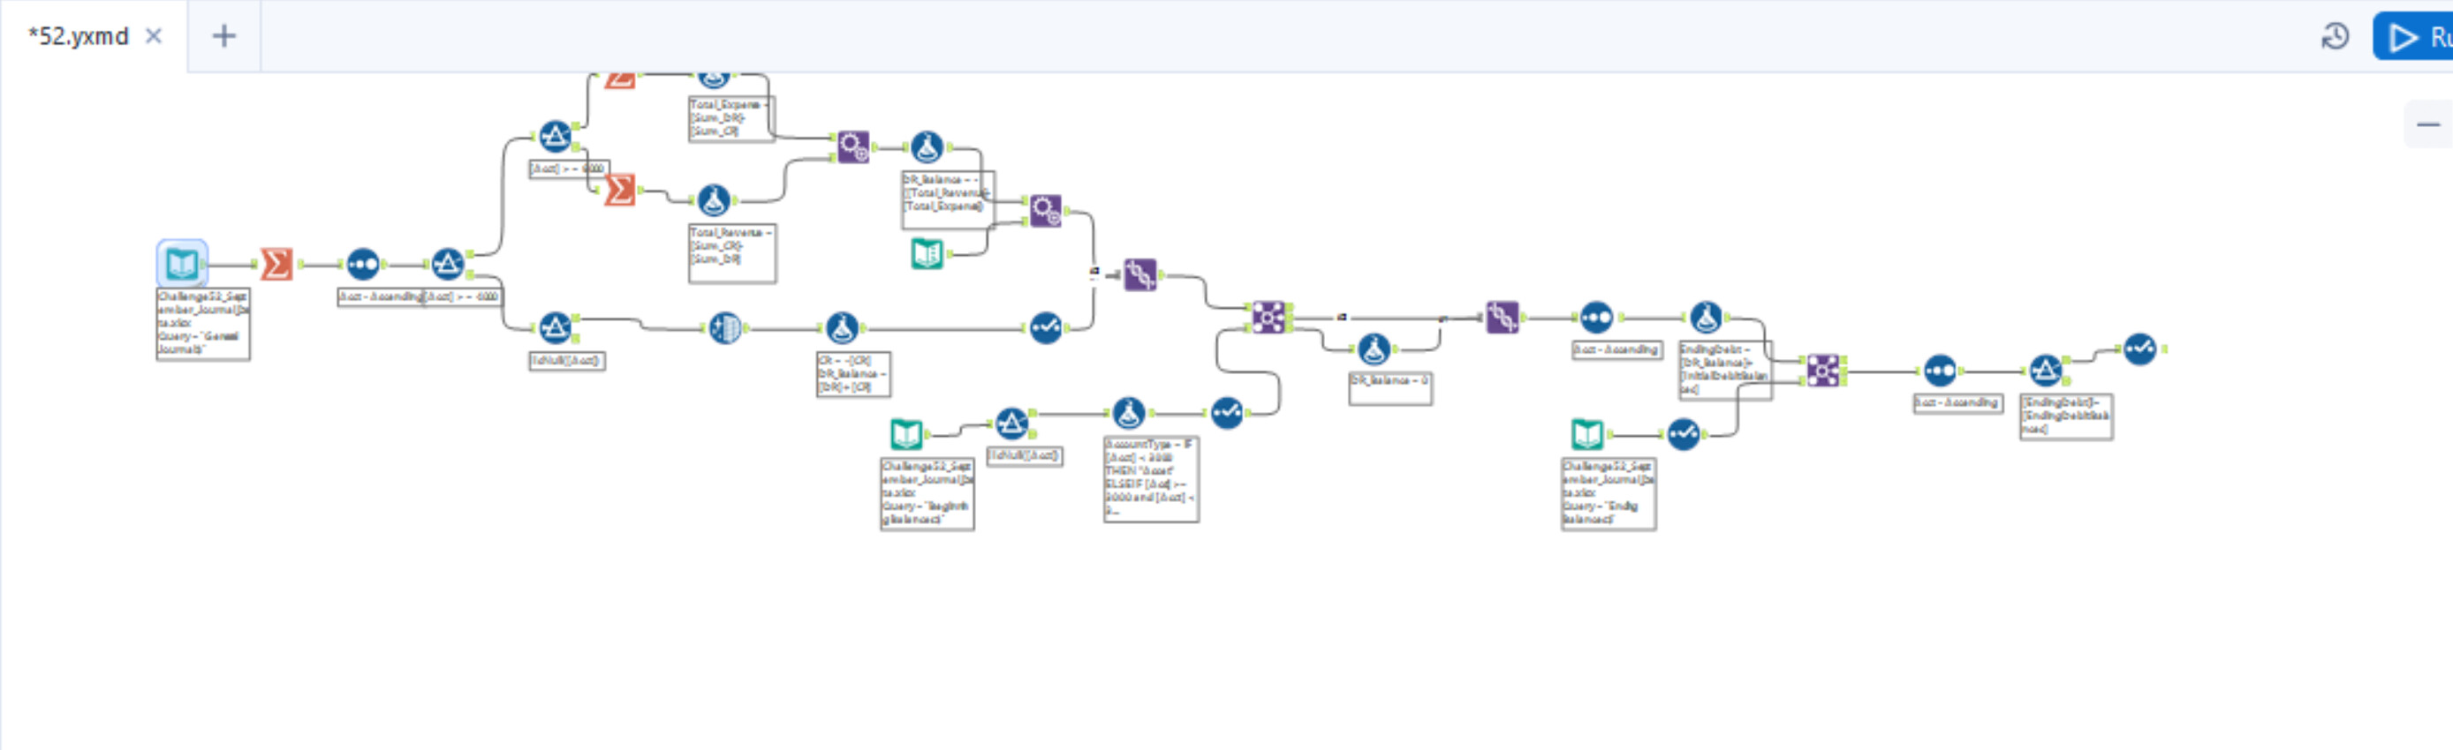Click the Formula tool after first Append Fields
Image resolution: width=2453 pixels, height=750 pixels.
point(927,146)
